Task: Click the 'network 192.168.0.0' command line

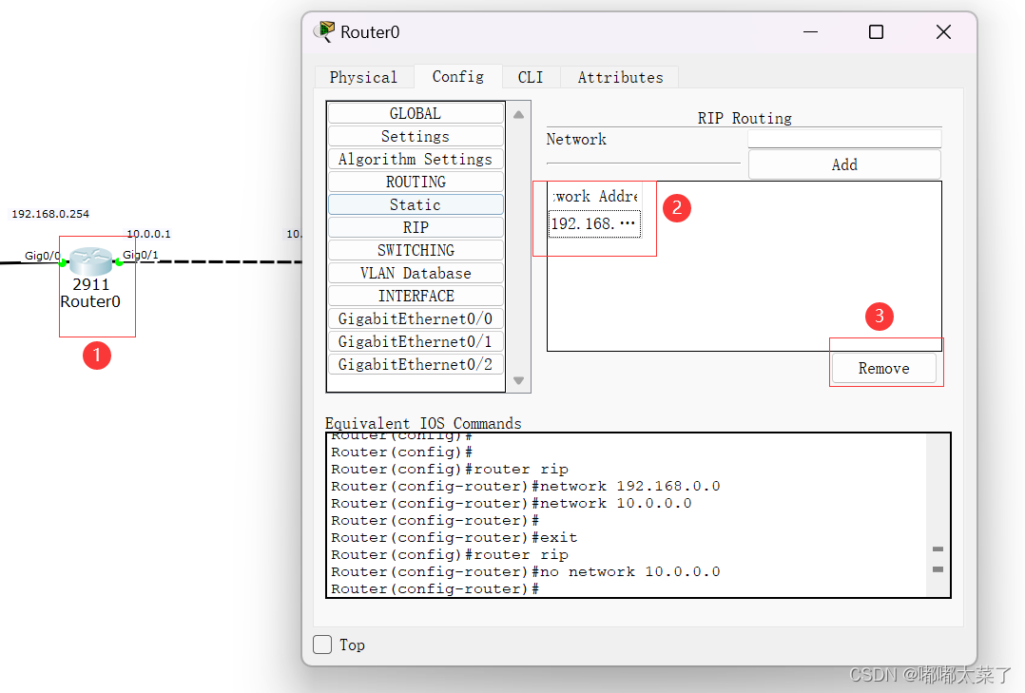Action: pyautogui.click(x=526, y=487)
